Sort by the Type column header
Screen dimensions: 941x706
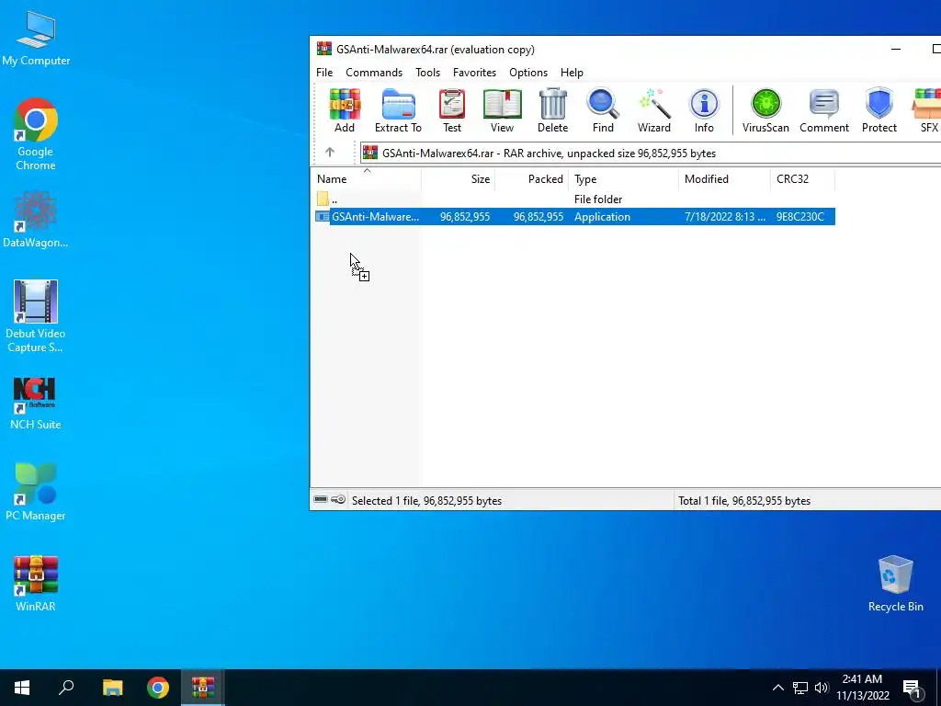click(624, 179)
